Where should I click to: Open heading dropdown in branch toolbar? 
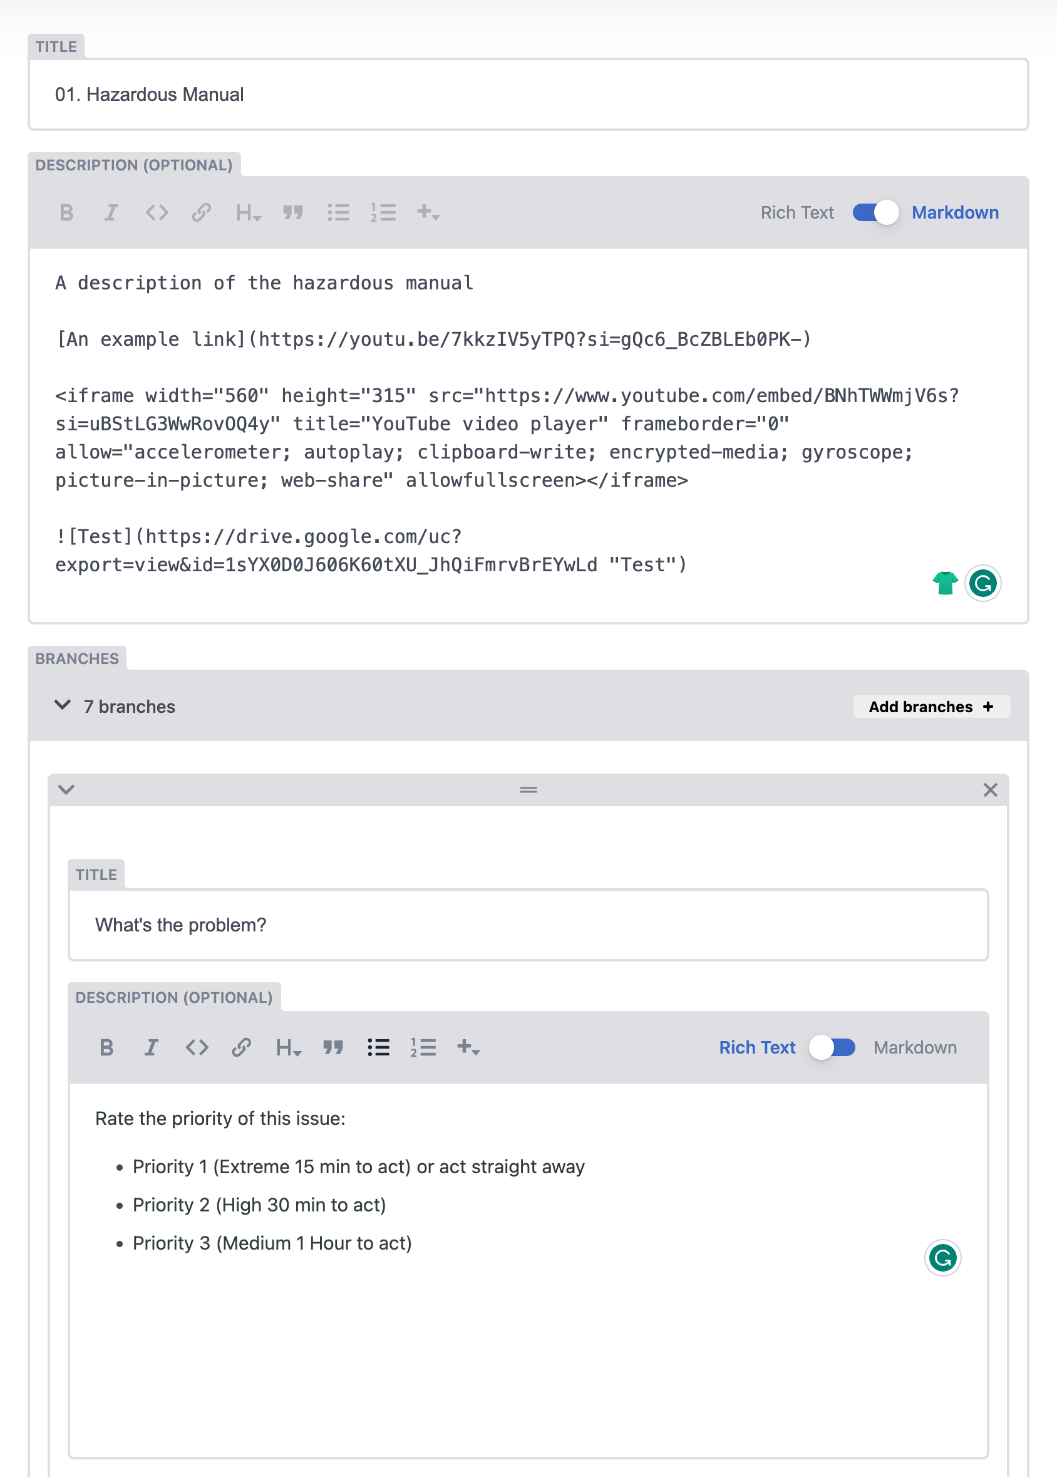(x=287, y=1047)
